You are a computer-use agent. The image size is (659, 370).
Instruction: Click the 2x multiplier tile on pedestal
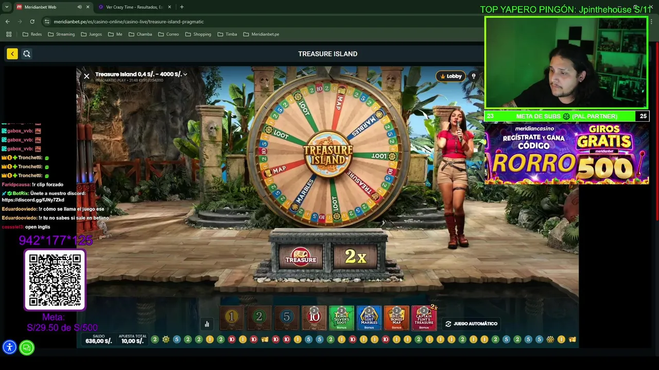[355, 256]
